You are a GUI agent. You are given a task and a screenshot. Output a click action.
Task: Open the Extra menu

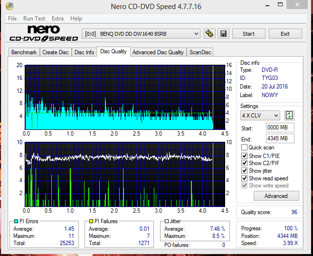tap(57, 19)
